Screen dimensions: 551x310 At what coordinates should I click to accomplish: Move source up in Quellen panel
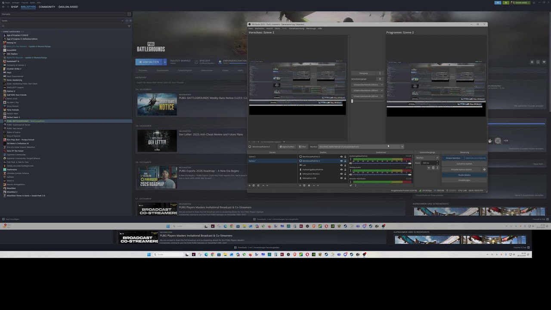tap(314, 186)
